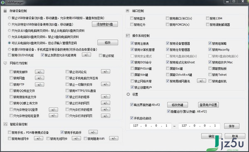Viewport: 249px width, 152px height.
Task: Click +/- button beside 禁止打开的网页
Action: [x=105, y=103]
